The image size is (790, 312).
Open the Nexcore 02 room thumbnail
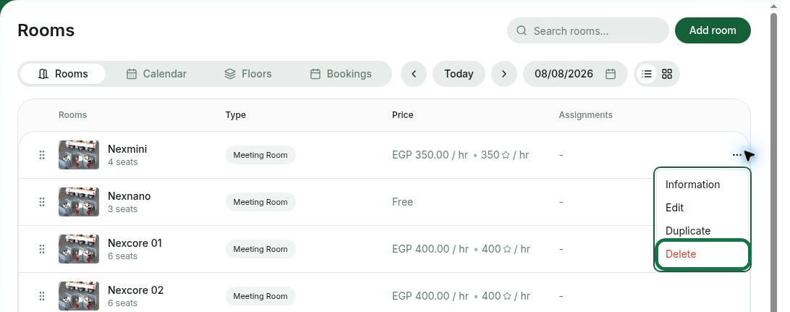click(x=79, y=296)
